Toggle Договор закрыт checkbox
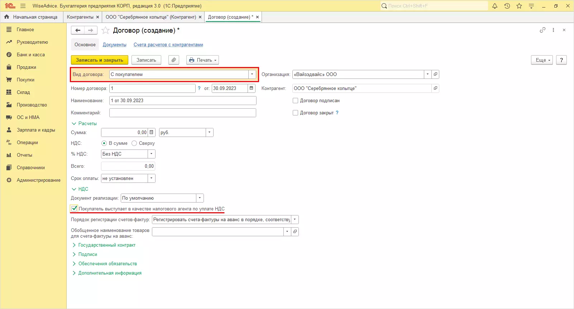 [296, 113]
